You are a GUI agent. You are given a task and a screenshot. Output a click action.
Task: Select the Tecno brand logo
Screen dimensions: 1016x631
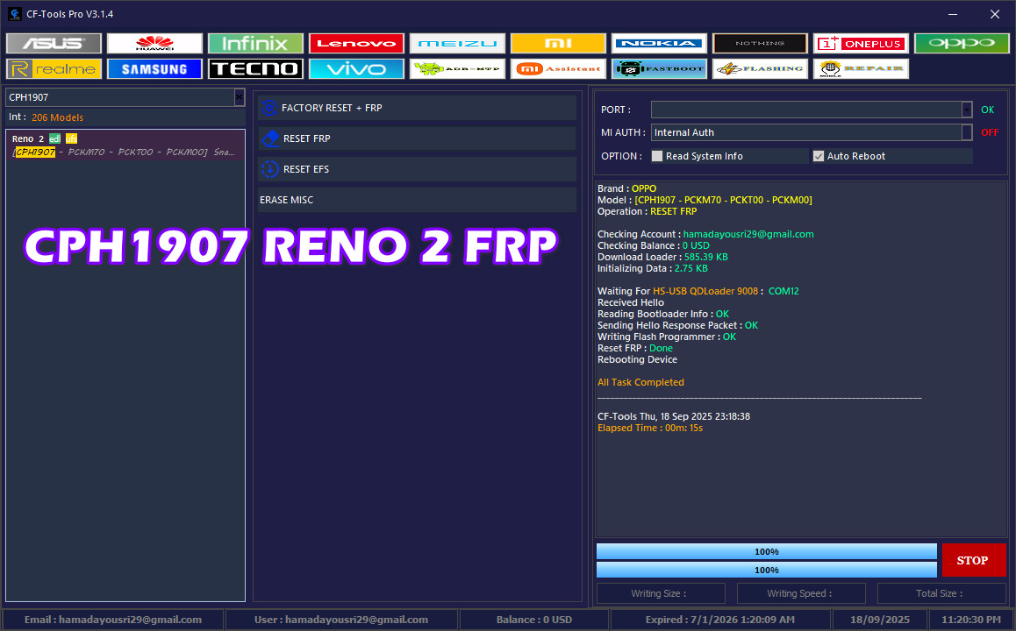tap(255, 68)
